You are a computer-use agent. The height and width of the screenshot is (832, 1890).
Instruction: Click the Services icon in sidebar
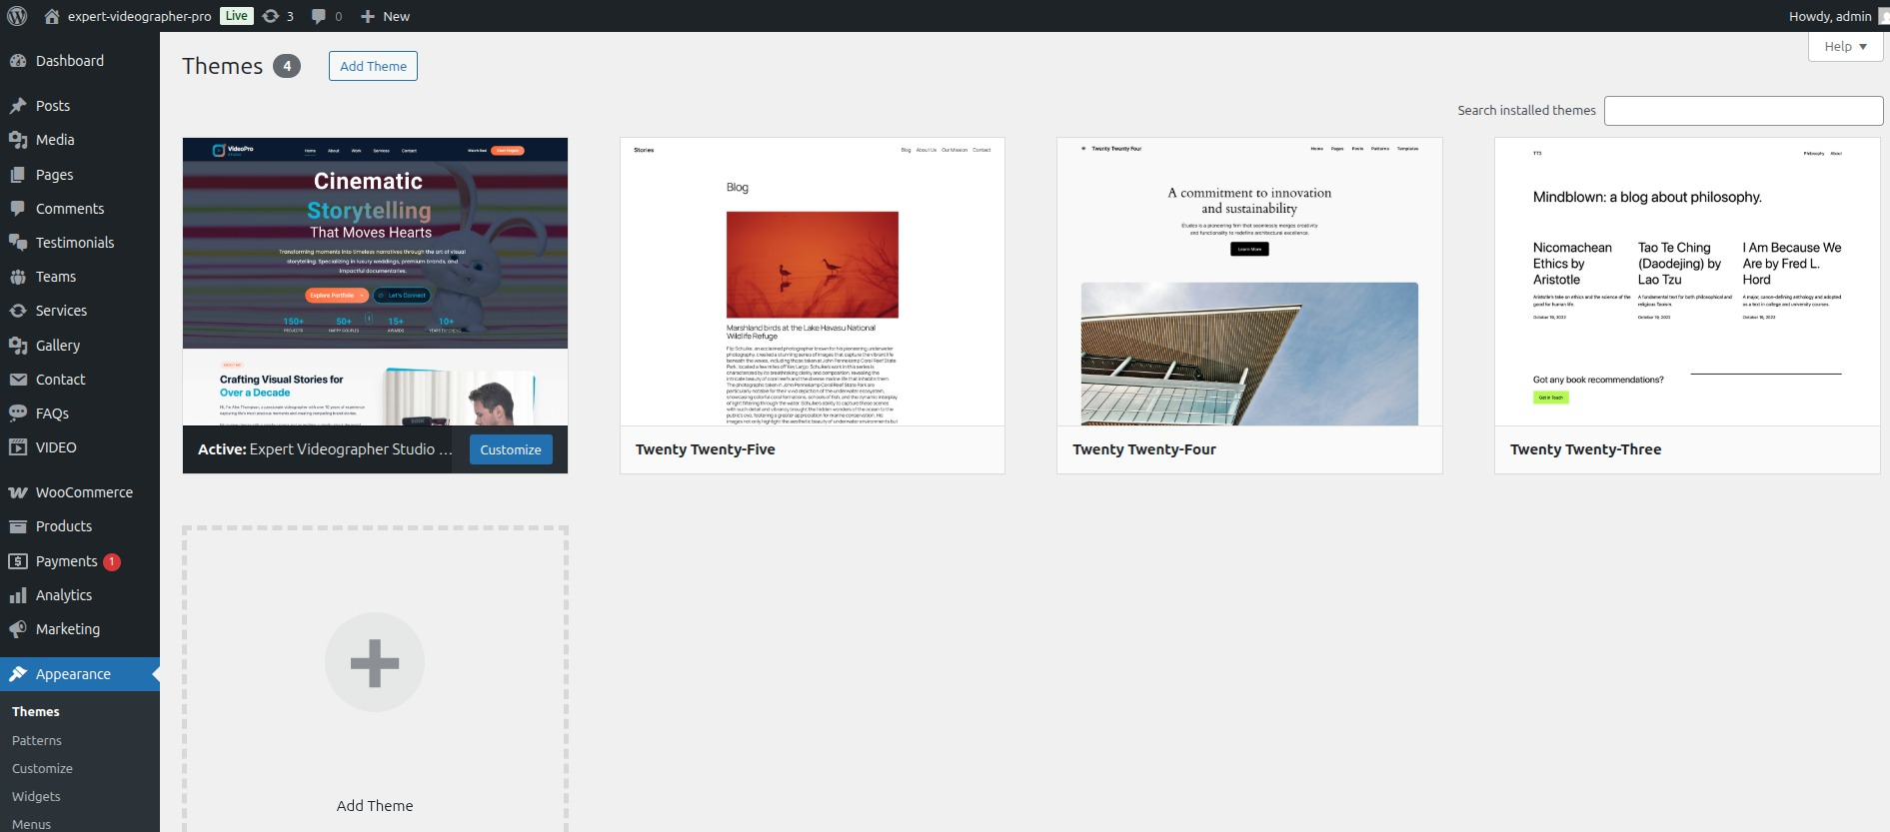pos(18,311)
